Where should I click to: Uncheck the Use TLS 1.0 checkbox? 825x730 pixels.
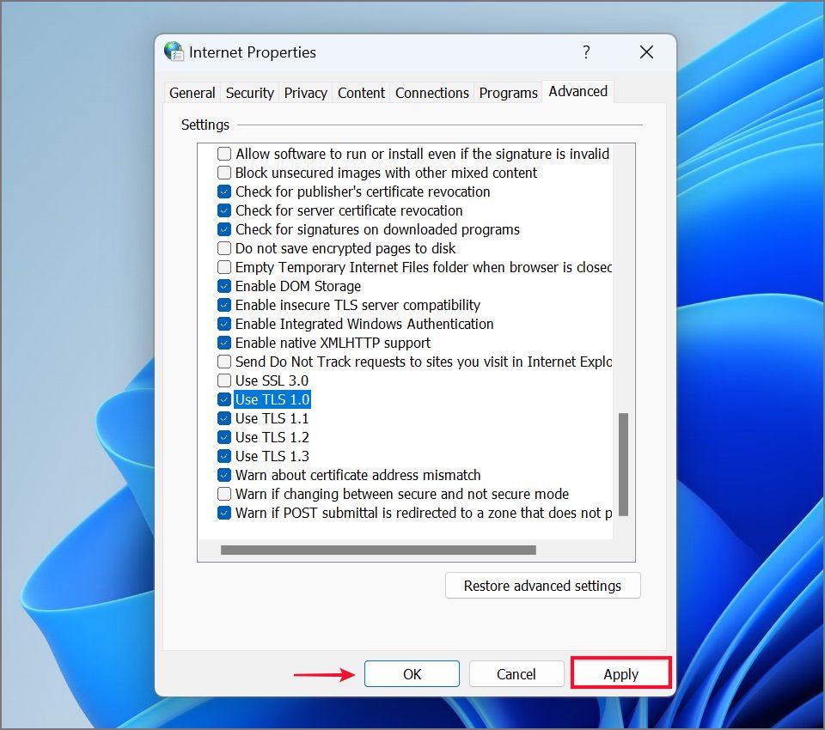[224, 399]
